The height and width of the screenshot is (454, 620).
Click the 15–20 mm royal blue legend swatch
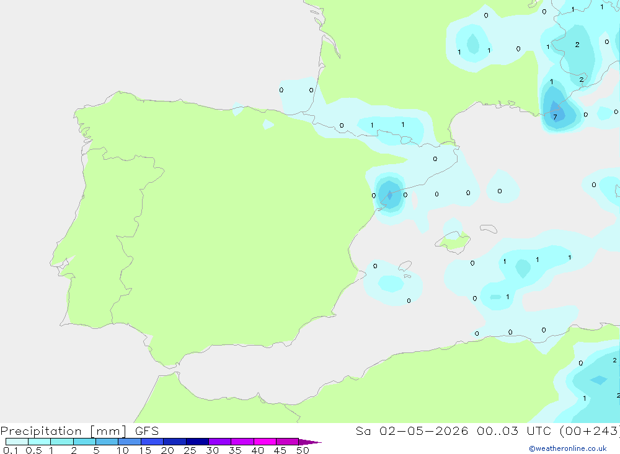153,442
